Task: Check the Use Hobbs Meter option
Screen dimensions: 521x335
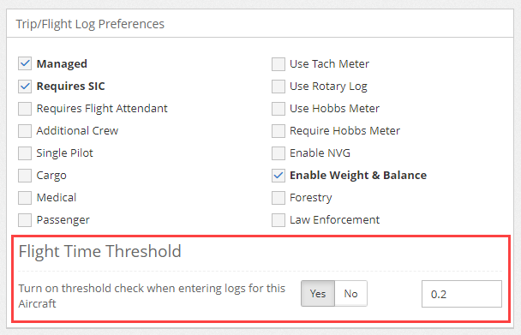Action: [x=278, y=108]
